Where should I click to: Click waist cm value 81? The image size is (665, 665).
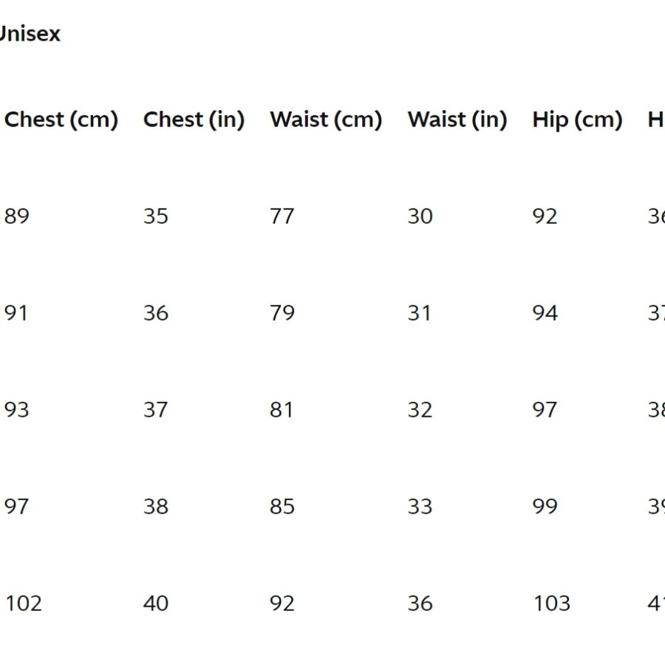pyautogui.click(x=282, y=409)
